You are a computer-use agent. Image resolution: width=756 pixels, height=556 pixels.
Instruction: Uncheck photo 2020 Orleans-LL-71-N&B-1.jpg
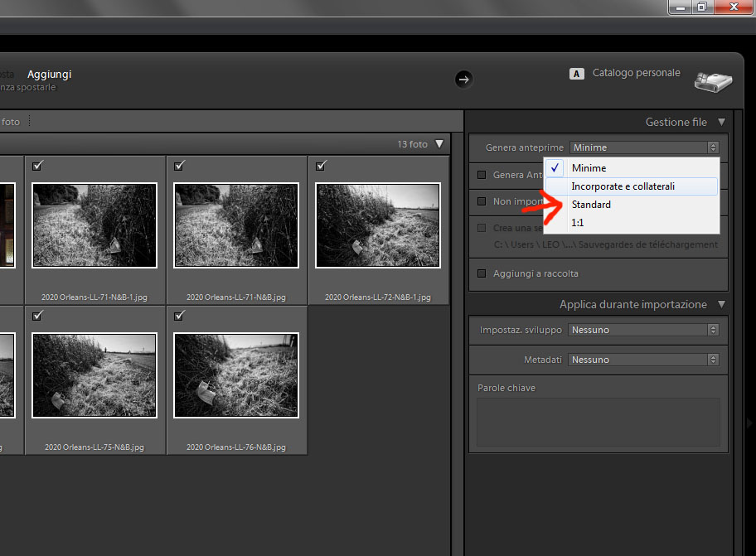[x=37, y=166]
